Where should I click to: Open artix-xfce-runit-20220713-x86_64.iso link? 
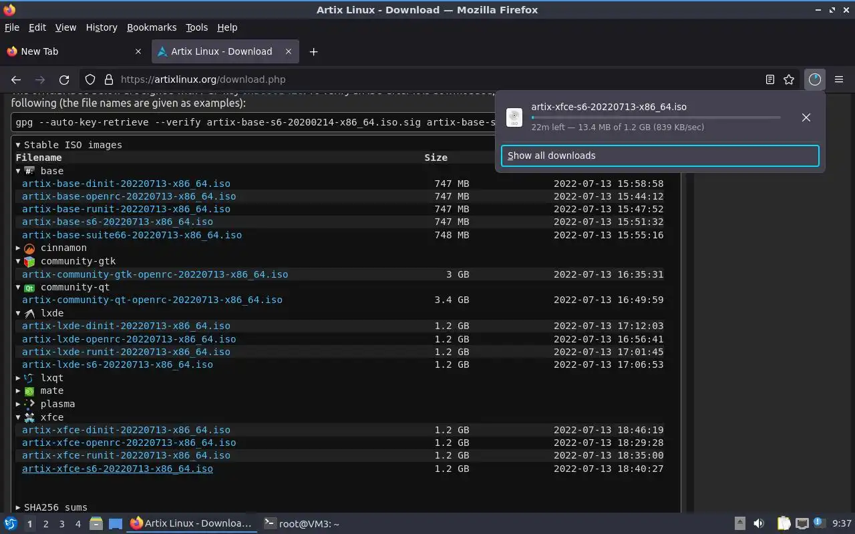click(126, 455)
